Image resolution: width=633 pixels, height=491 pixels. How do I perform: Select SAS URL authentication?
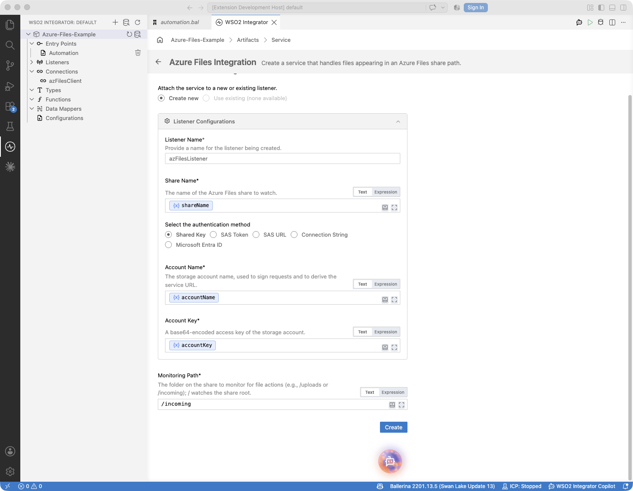click(x=256, y=235)
